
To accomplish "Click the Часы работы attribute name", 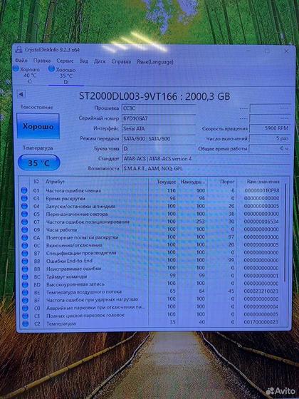I will point(61,229).
